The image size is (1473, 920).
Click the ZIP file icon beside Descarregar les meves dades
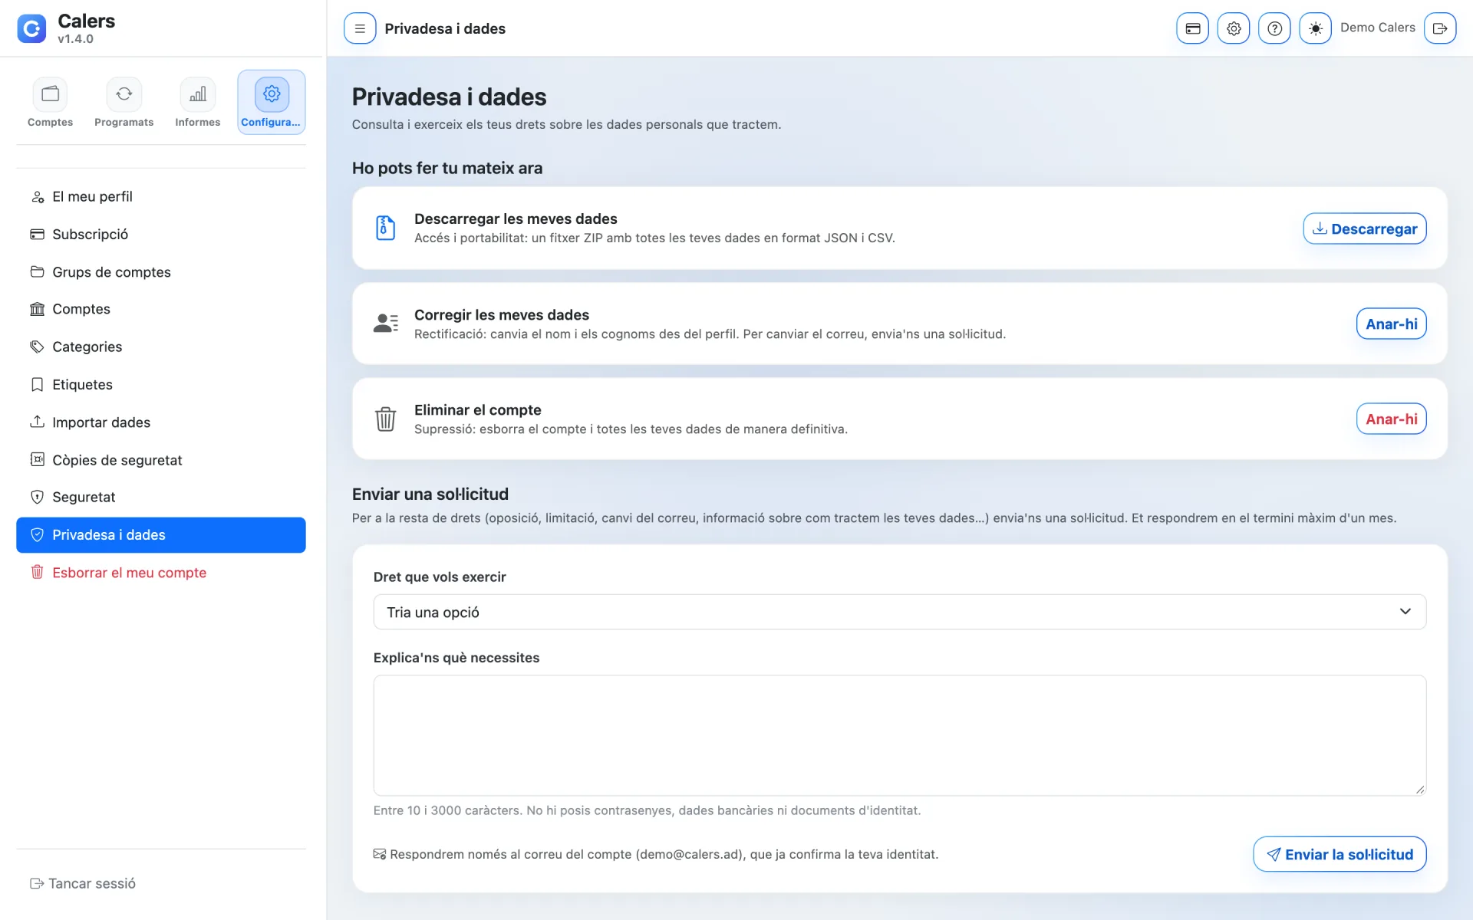[386, 228]
